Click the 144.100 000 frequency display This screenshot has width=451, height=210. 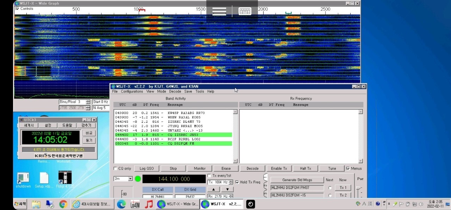pos(174,179)
